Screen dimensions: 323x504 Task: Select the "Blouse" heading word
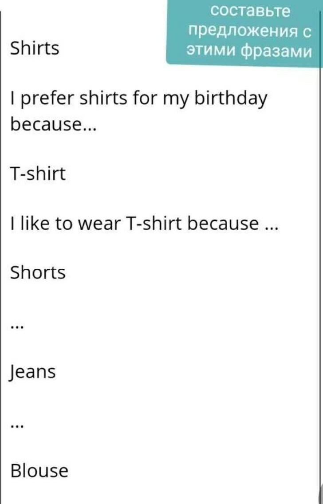click(x=39, y=470)
